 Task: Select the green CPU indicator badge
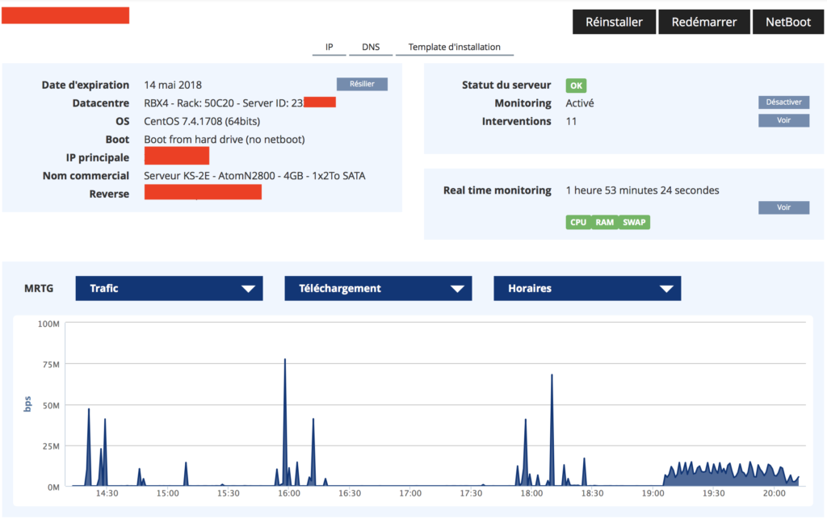[578, 222]
